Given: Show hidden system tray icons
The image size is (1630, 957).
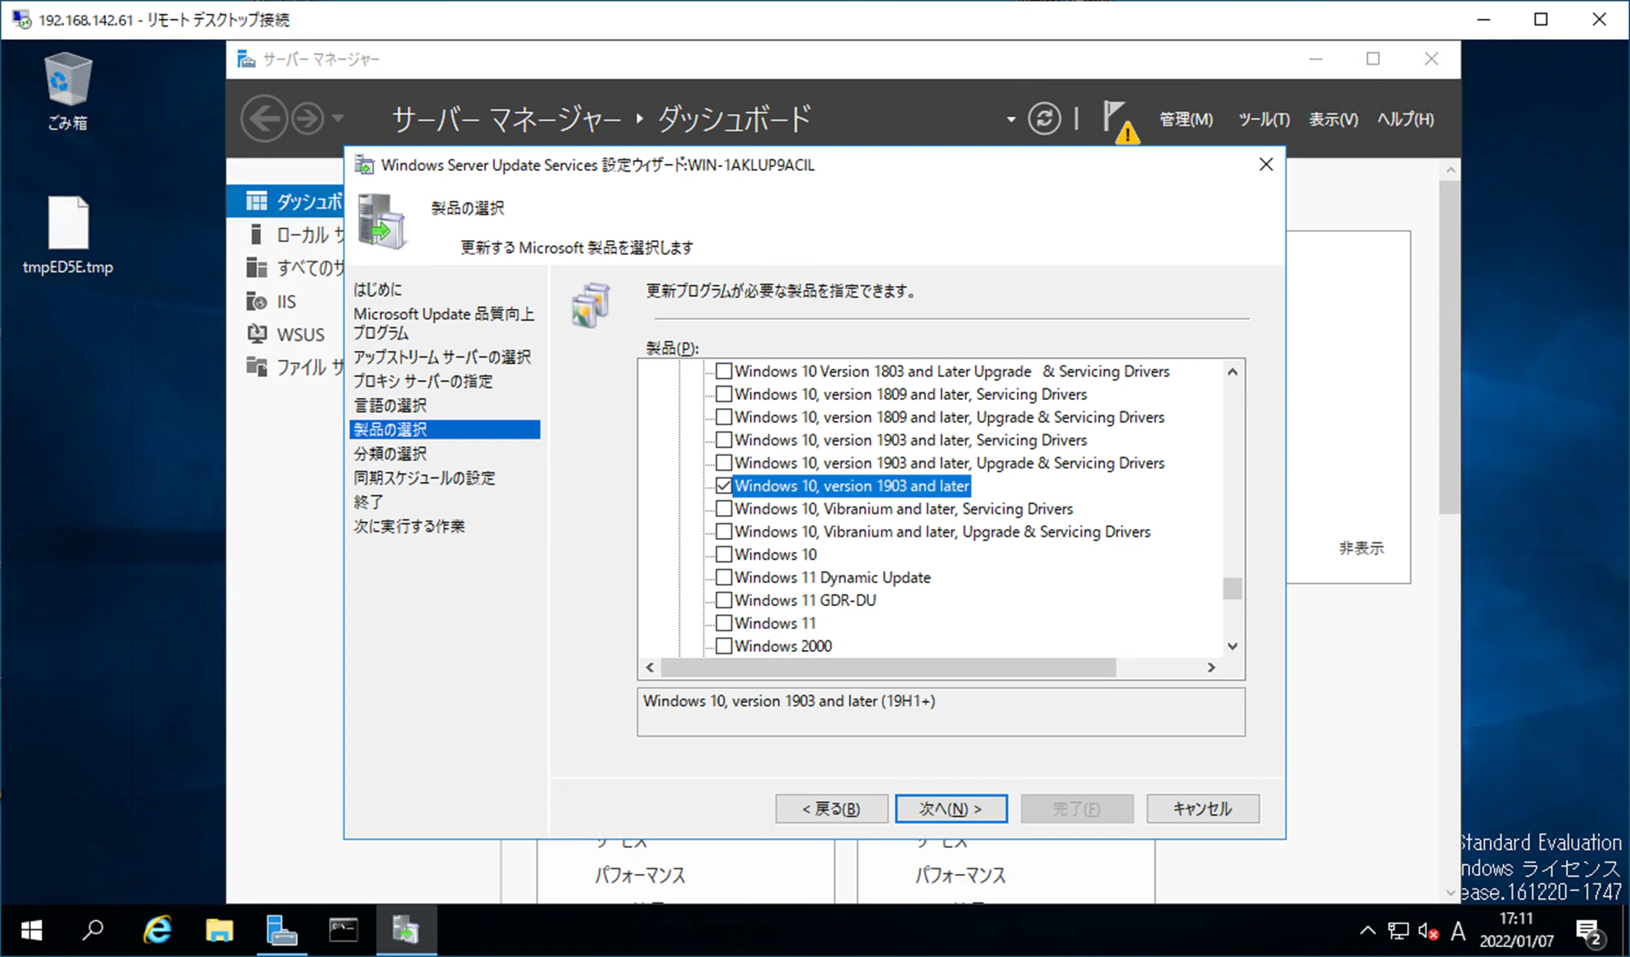Looking at the screenshot, I should 1368,930.
